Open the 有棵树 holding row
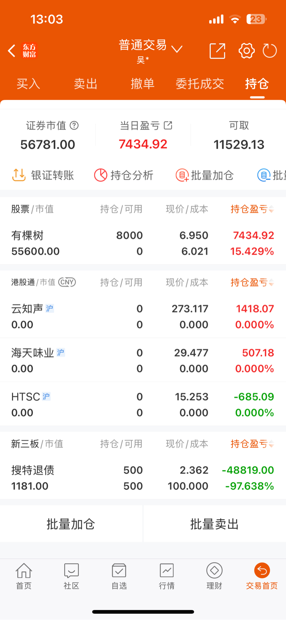This screenshot has width=286, height=620. [143, 243]
